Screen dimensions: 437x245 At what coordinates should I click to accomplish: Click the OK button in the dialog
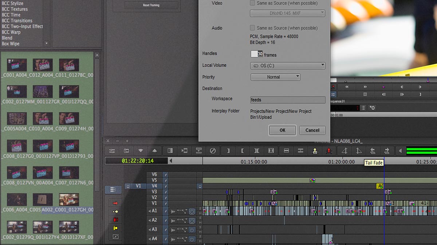(x=282, y=130)
